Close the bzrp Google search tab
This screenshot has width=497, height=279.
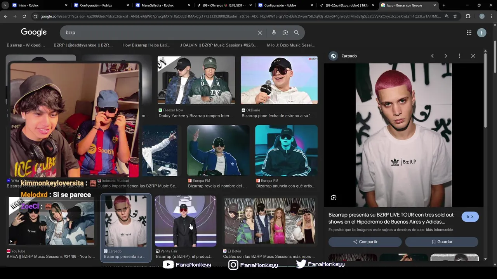point(434,5)
